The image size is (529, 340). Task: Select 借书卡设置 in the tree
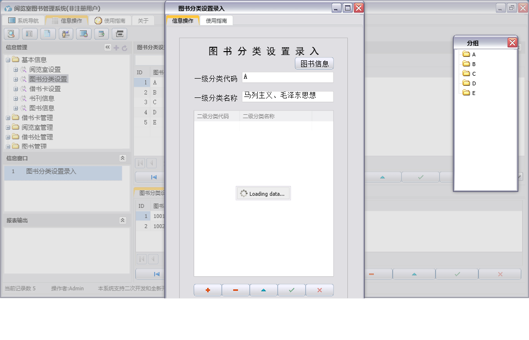click(45, 89)
